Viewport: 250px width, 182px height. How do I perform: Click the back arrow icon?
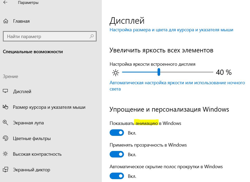[x=5, y=3]
